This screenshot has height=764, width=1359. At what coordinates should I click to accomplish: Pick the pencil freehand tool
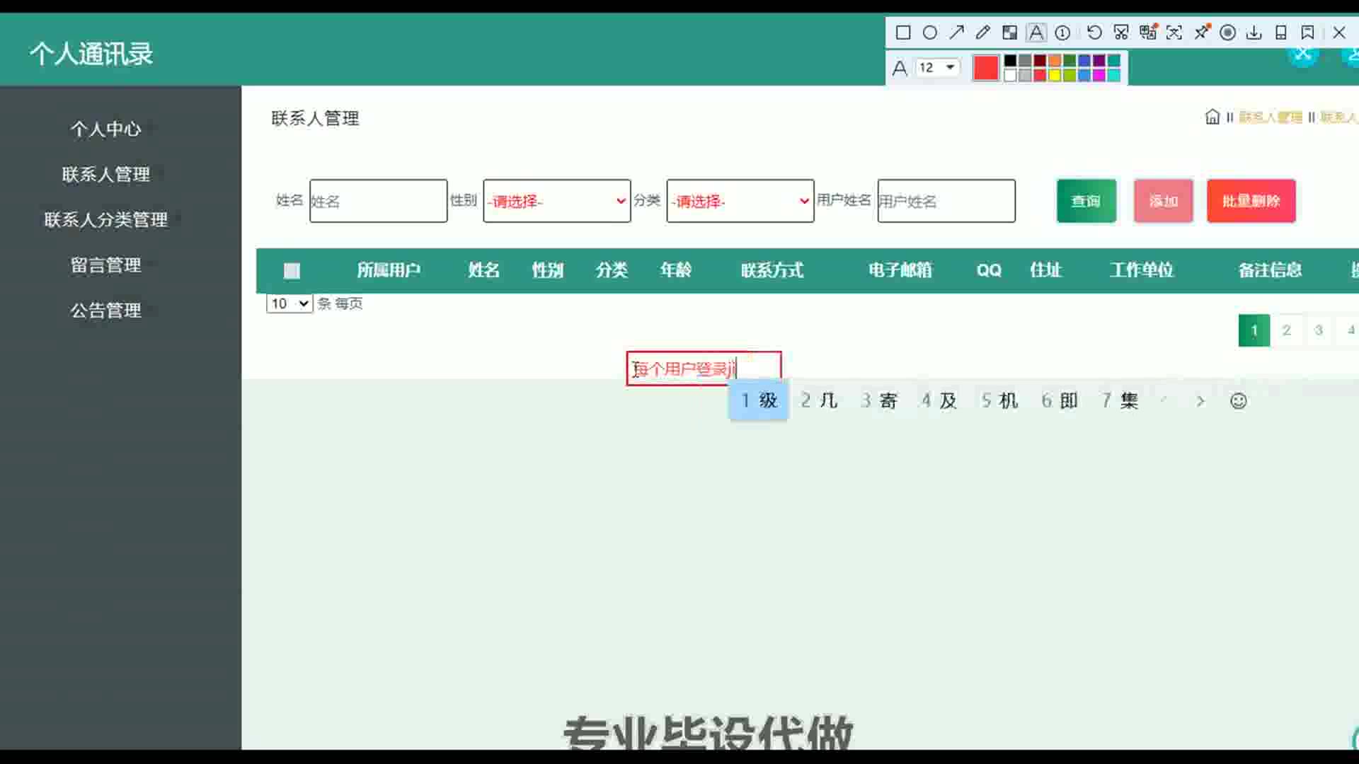(982, 33)
